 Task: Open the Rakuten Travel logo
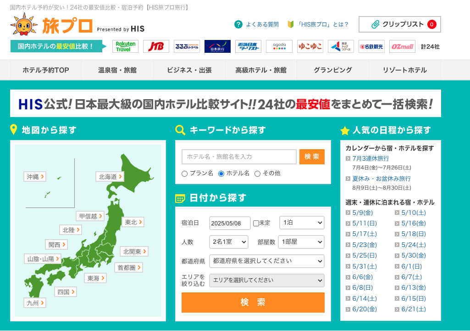coord(126,46)
